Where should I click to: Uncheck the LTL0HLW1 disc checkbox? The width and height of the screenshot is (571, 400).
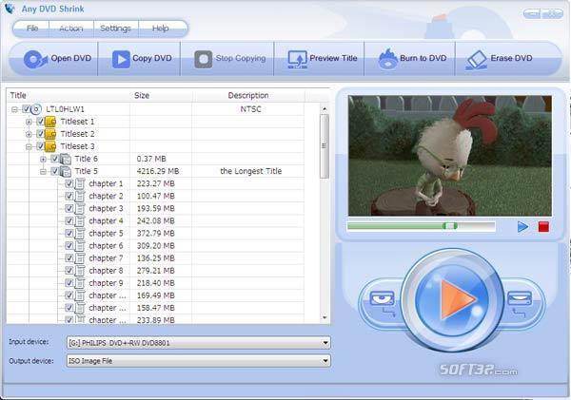coord(26,108)
